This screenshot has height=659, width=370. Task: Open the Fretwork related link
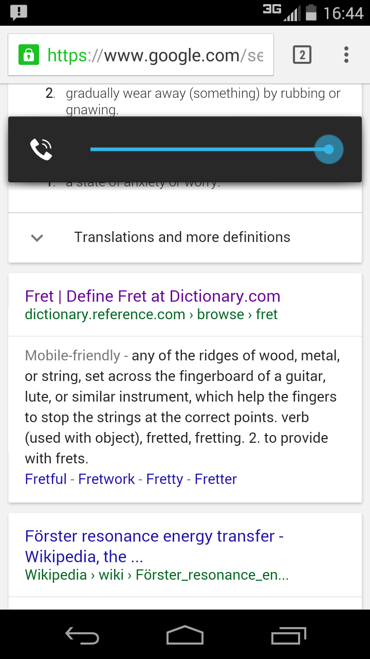pos(106,479)
